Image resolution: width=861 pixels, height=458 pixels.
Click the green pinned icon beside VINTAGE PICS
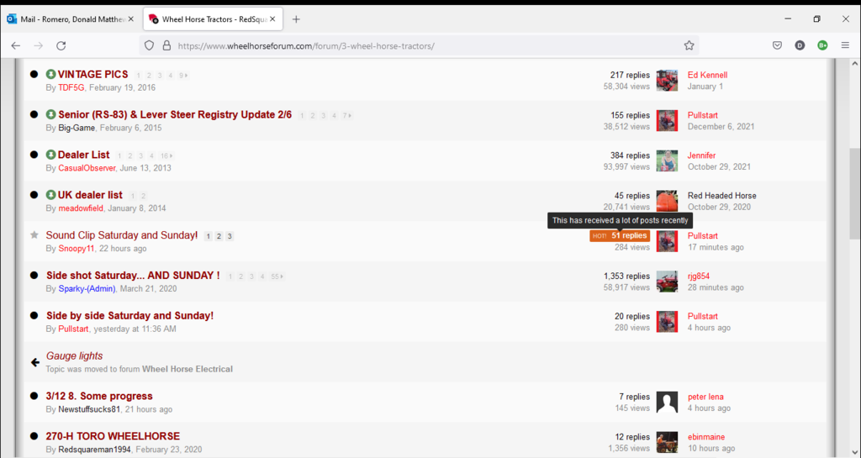coord(50,75)
